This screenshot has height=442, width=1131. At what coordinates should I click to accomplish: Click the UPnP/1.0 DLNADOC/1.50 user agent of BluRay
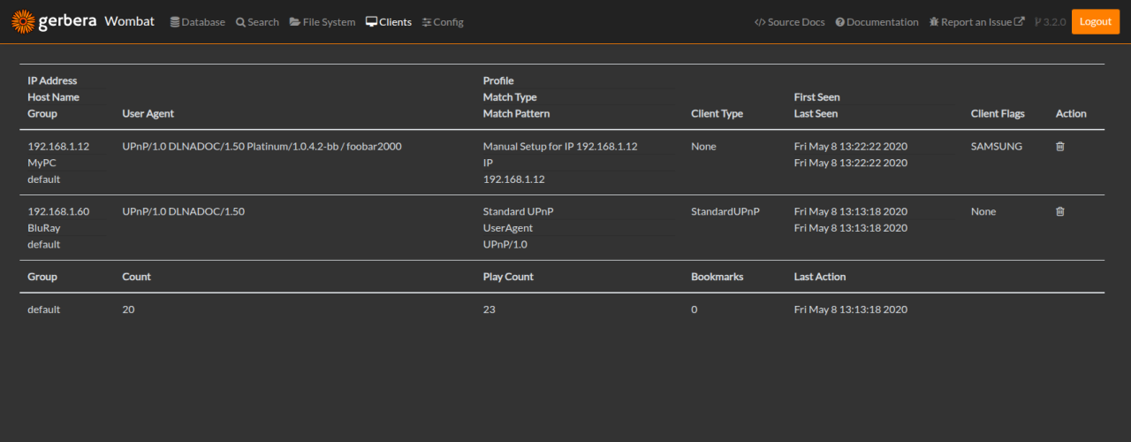[x=183, y=212]
